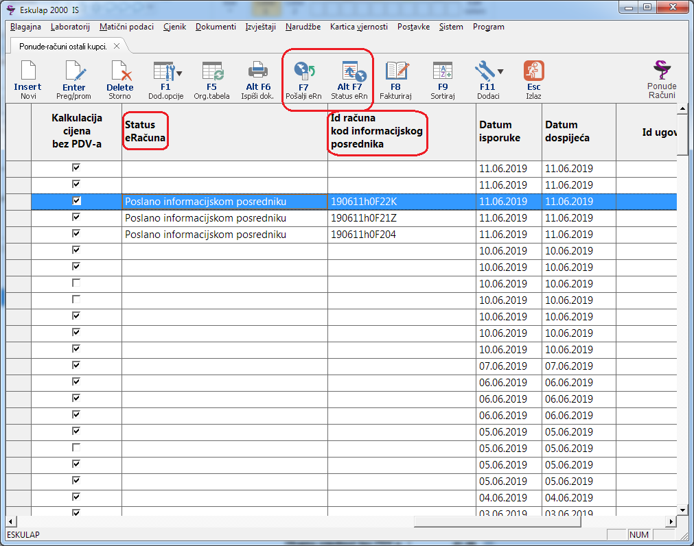Select the Ponude-računi ostali kupci tab

[x=63, y=47]
